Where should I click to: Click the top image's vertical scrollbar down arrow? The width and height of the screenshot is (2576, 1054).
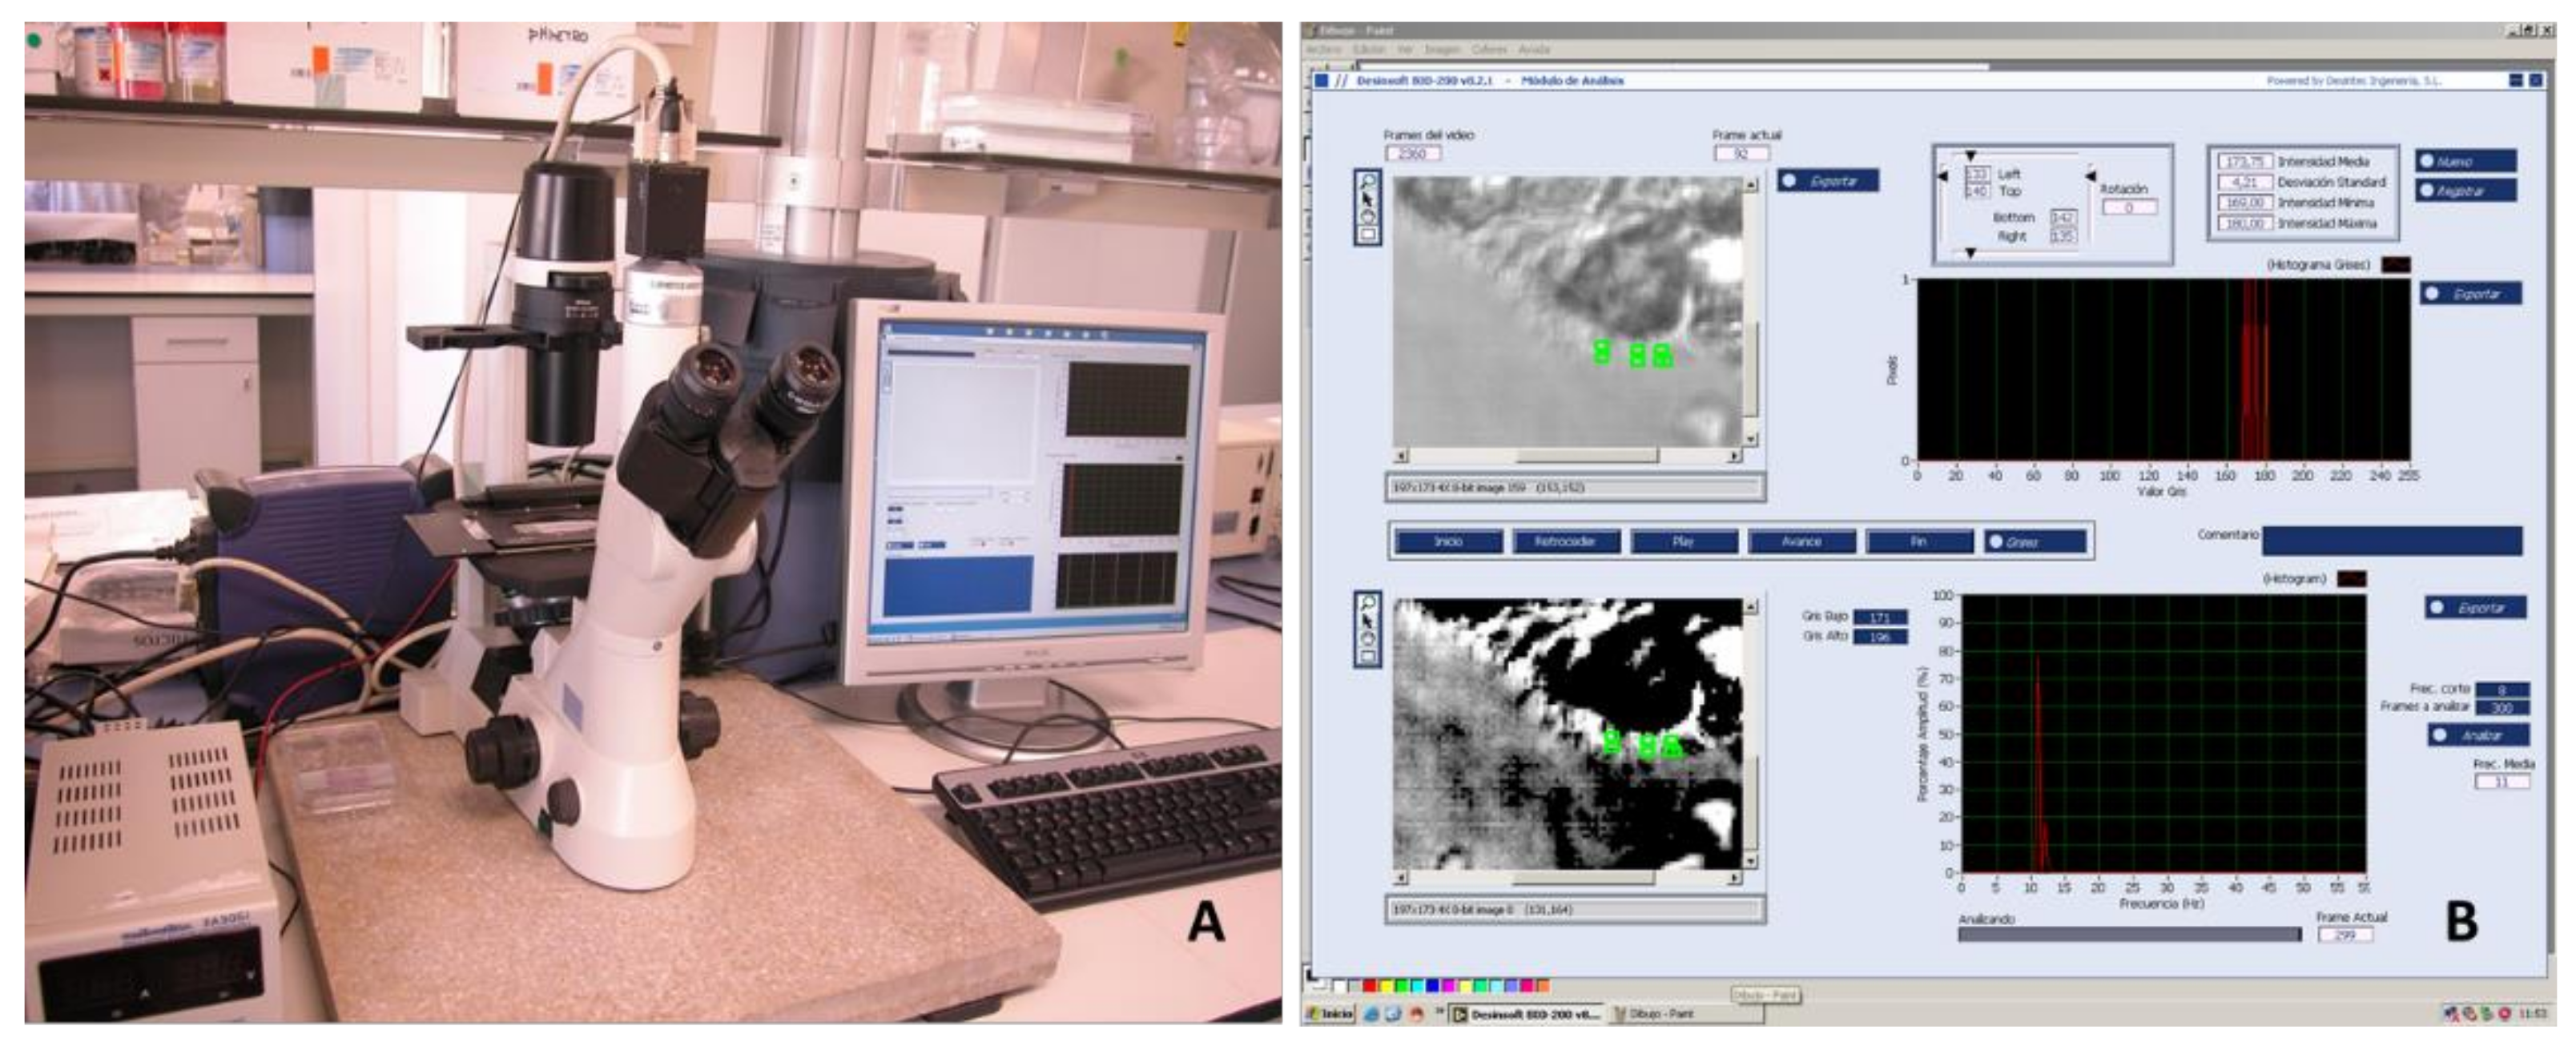1751,439
